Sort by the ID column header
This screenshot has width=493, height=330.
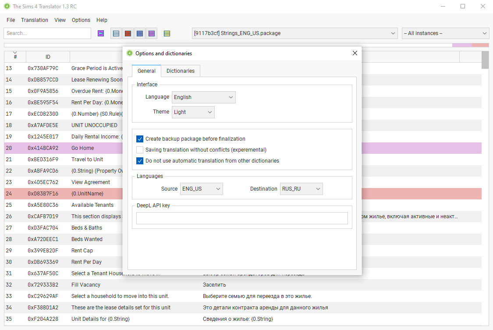pos(48,57)
